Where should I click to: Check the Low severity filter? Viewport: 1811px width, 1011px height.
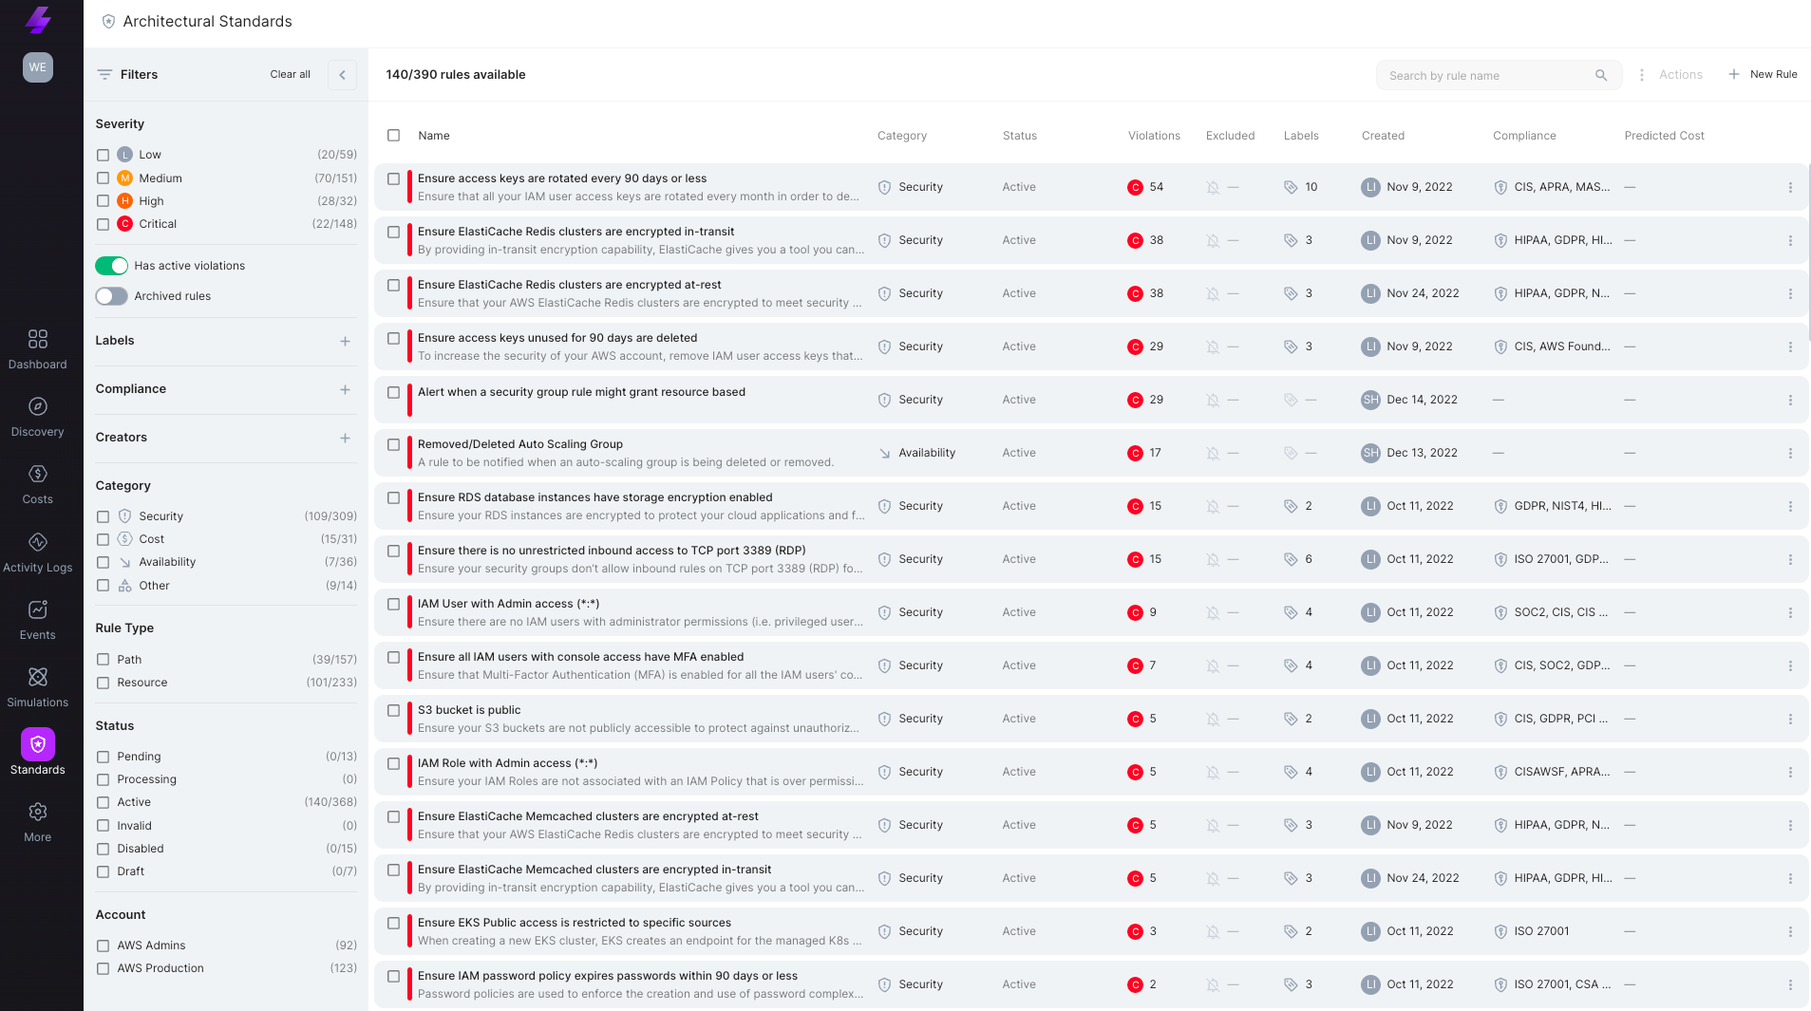click(x=103, y=155)
